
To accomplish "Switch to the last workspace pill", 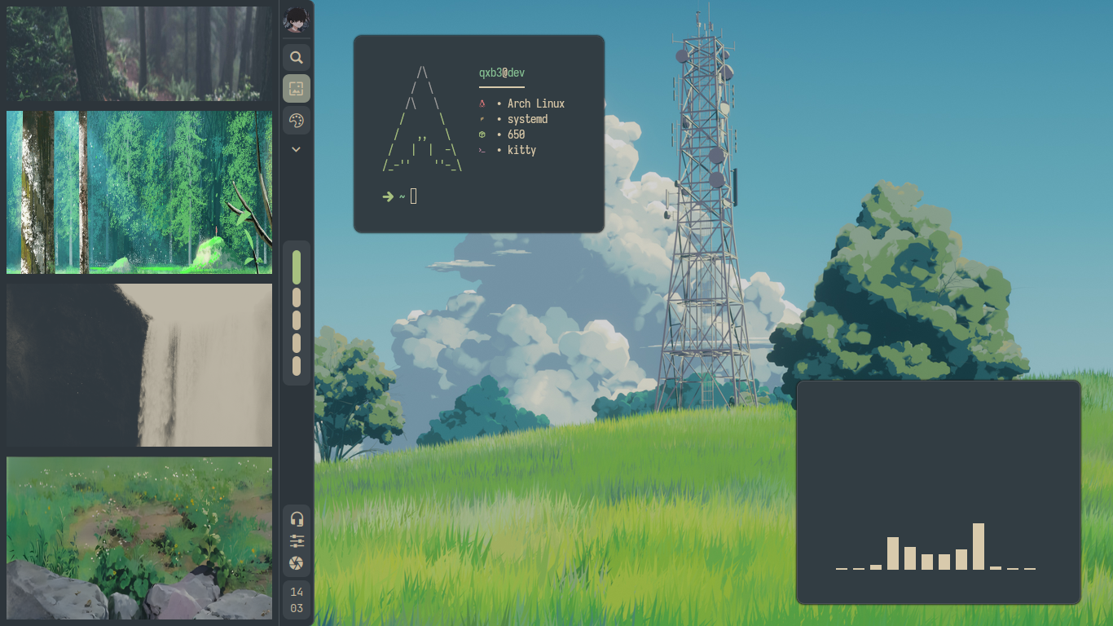I will point(297,366).
